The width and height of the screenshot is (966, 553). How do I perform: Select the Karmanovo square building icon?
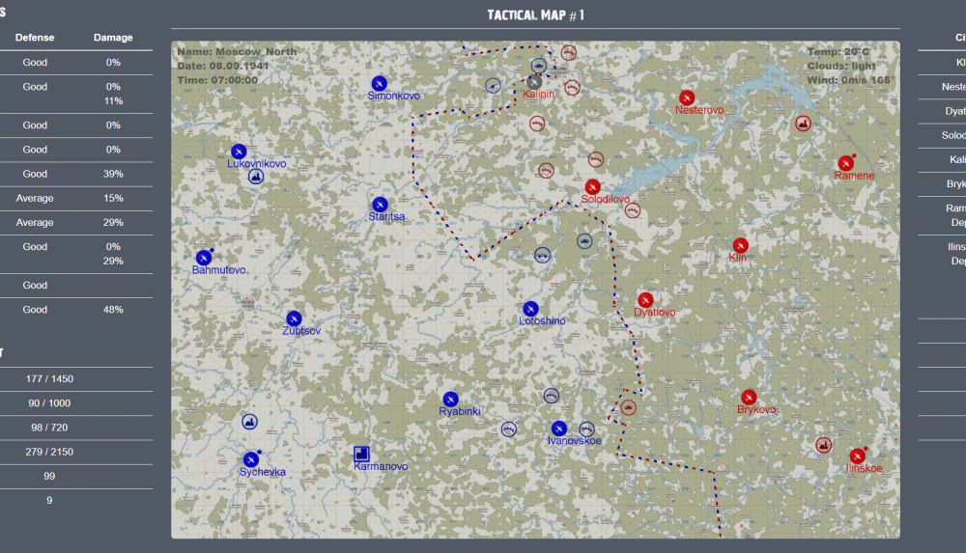coord(361,454)
